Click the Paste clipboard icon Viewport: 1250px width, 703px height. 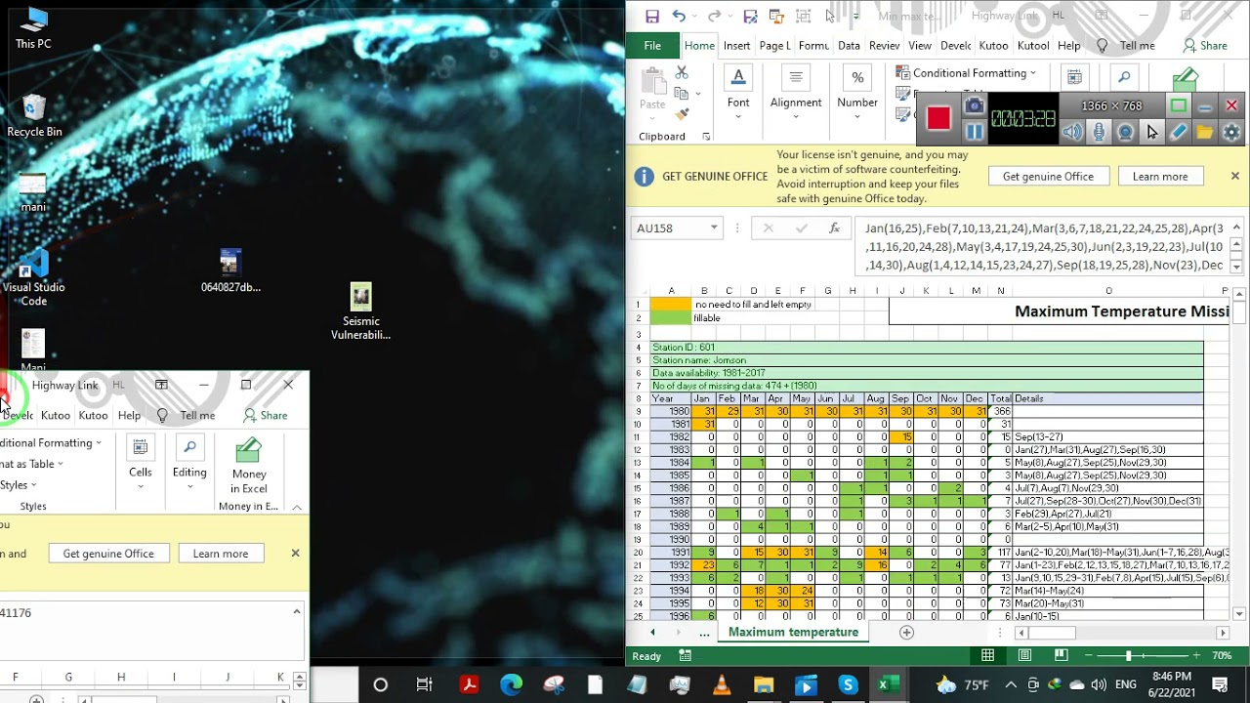click(652, 83)
